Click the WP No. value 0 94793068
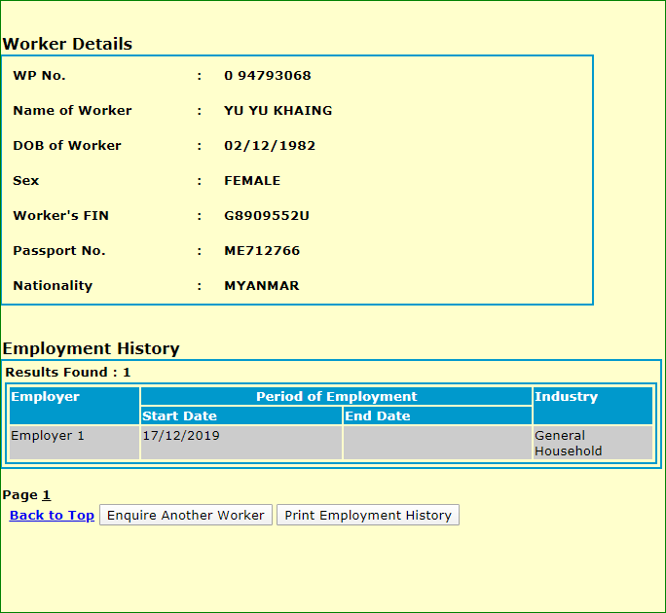The image size is (666, 613). tap(267, 76)
